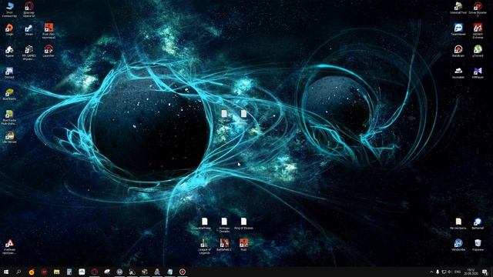Screen dimensions: 493x277
Task: Open the Discord desktop shortcut
Action: [9, 72]
